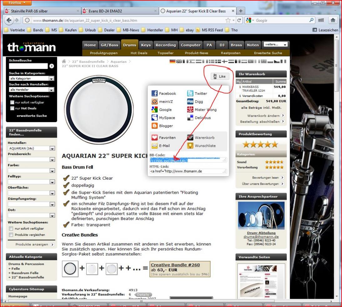Click 'Bewertungen lesen' link

[268, 177]
